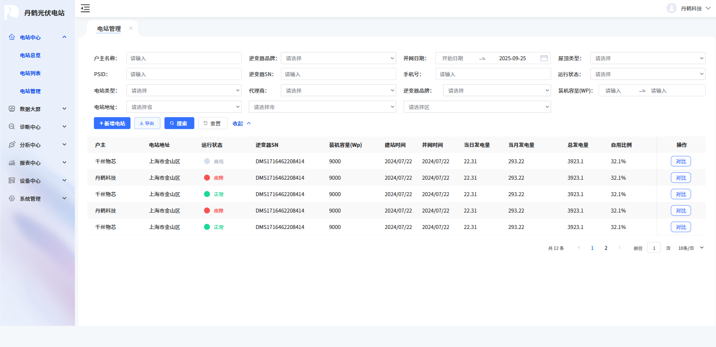Image resolution: width=716 pixels, height=347 pixels.
Task: Open the 逆变器品牌 dropdown in first row
Action: (x=338, y=58)
